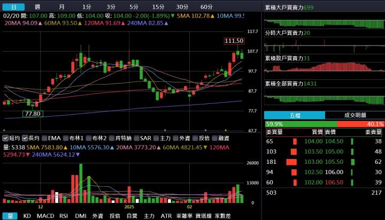Select the 量 volume indicator tab

point(10,216)
